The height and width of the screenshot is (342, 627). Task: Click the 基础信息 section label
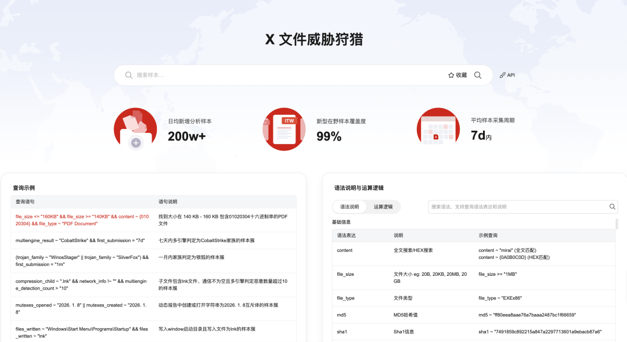coord(341,222)
